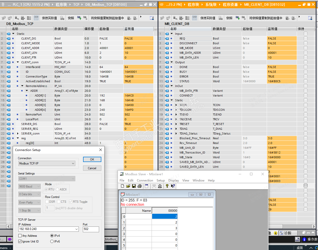The height and width of the screenshot is (250, 318).
Task: Open the Display menu in Modbus Slave
Action: point(174,180)
